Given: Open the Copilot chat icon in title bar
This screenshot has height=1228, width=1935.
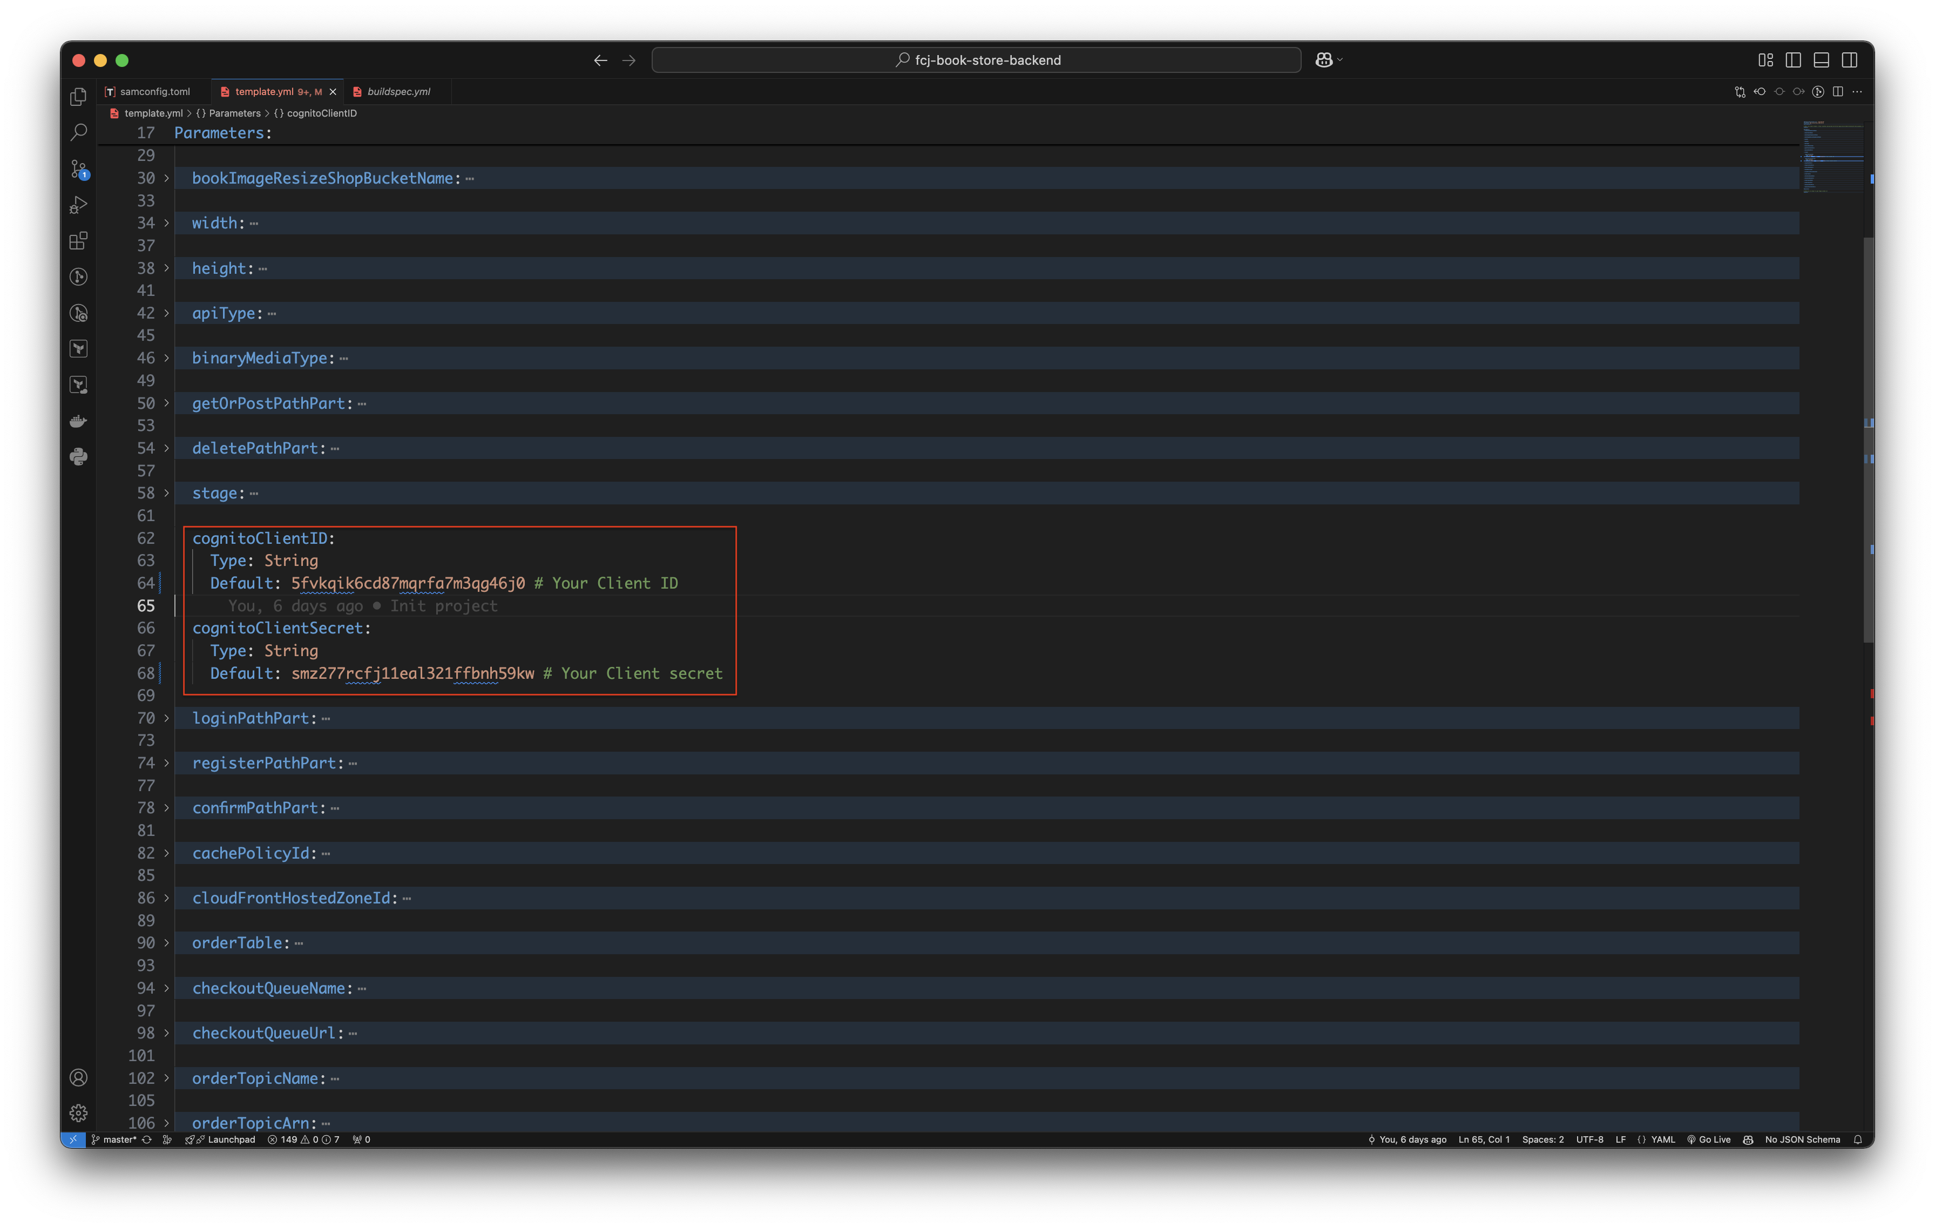Looking at the screenshot, I should point(1323,60).
